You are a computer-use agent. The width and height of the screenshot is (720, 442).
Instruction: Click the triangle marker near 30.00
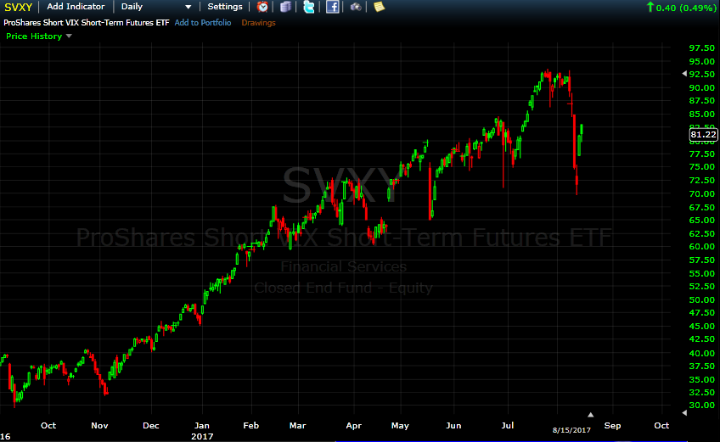(684, 412)
